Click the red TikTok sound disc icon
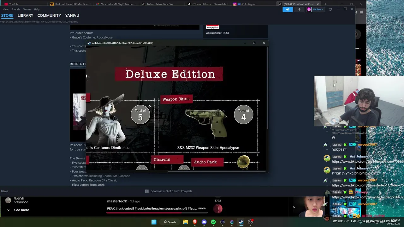Screen dimensions: 404x227 pyautogui.click(x=218, y=209)
